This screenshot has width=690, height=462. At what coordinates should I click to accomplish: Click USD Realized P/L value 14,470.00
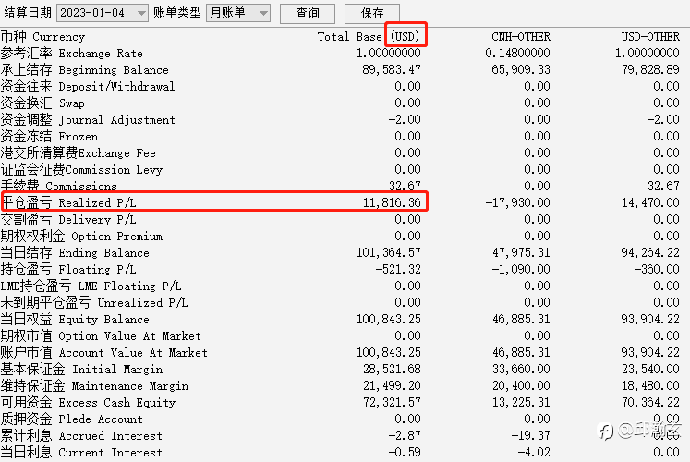click(650, 202)
